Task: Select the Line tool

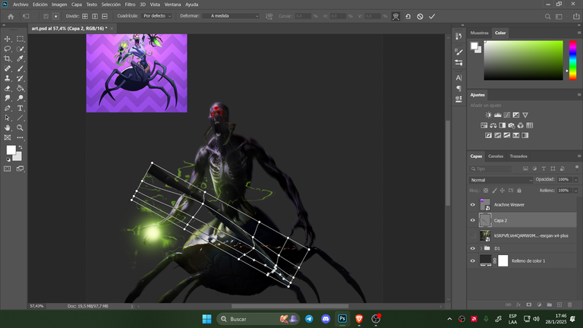Action: (x=20, y=118)
